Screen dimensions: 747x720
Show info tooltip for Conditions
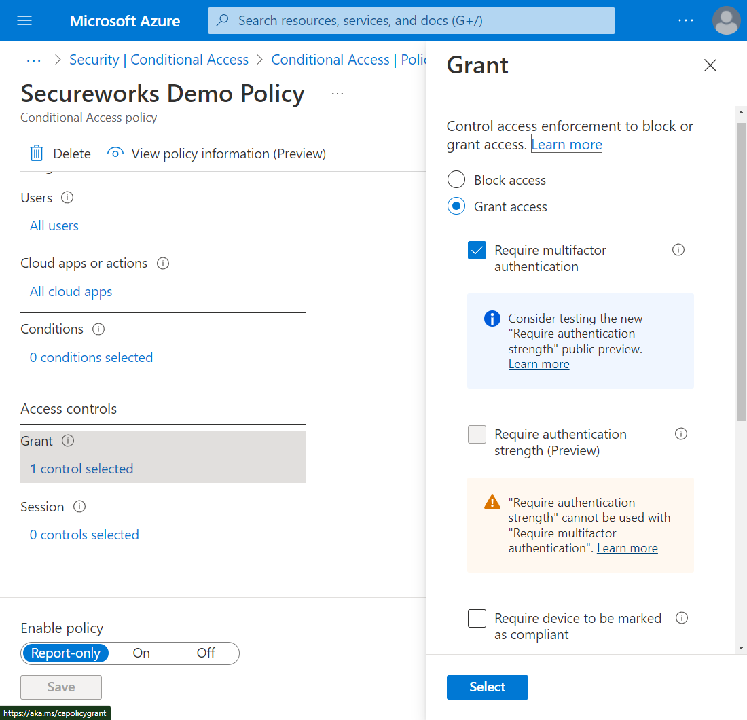click(98, 329)
